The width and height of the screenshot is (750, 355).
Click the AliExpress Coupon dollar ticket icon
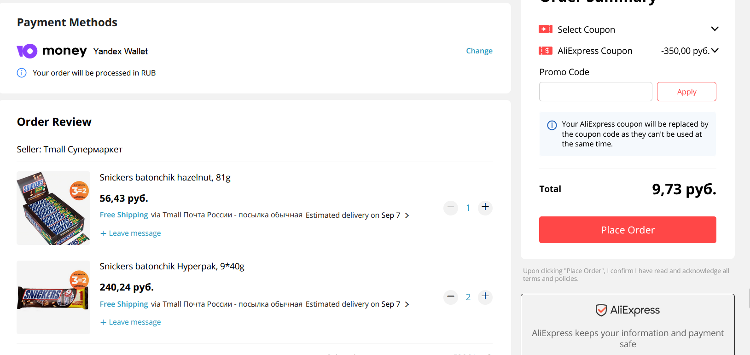pyautogui.click(x=546, y=51)
